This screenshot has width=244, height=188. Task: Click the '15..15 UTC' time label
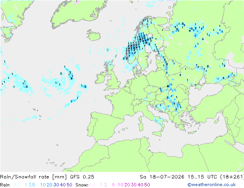click(202, 177)
